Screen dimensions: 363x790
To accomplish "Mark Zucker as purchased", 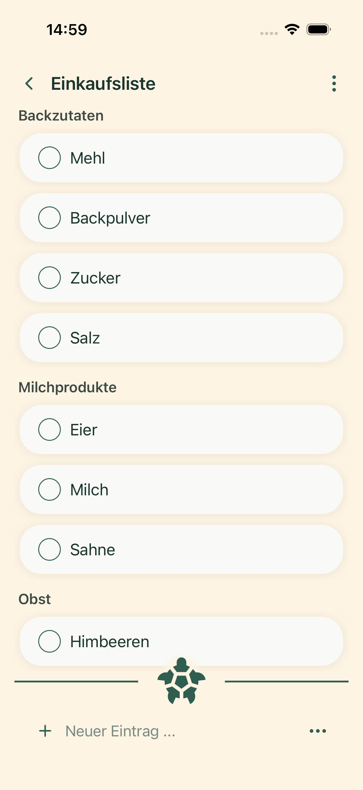I will [x=49, y=277].
